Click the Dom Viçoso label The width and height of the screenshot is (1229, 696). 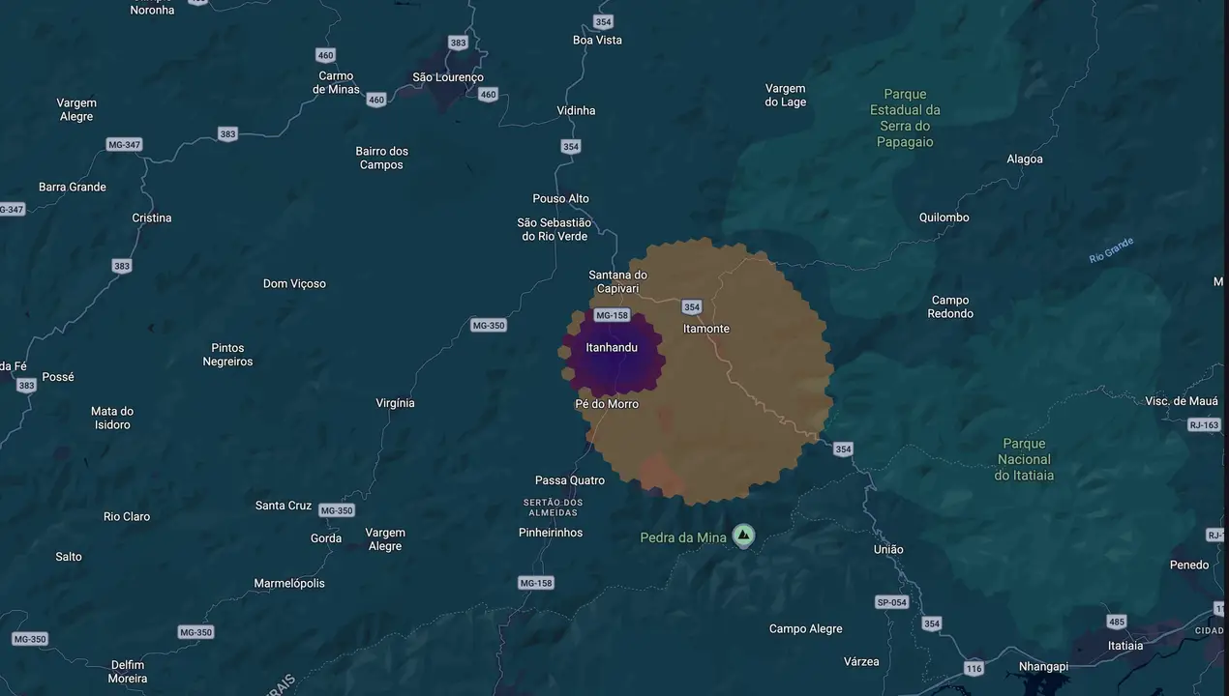294,284
